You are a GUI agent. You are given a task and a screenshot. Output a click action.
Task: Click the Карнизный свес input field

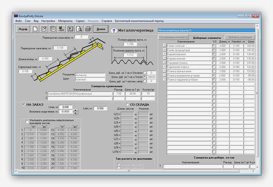click(x=25, y=71)
